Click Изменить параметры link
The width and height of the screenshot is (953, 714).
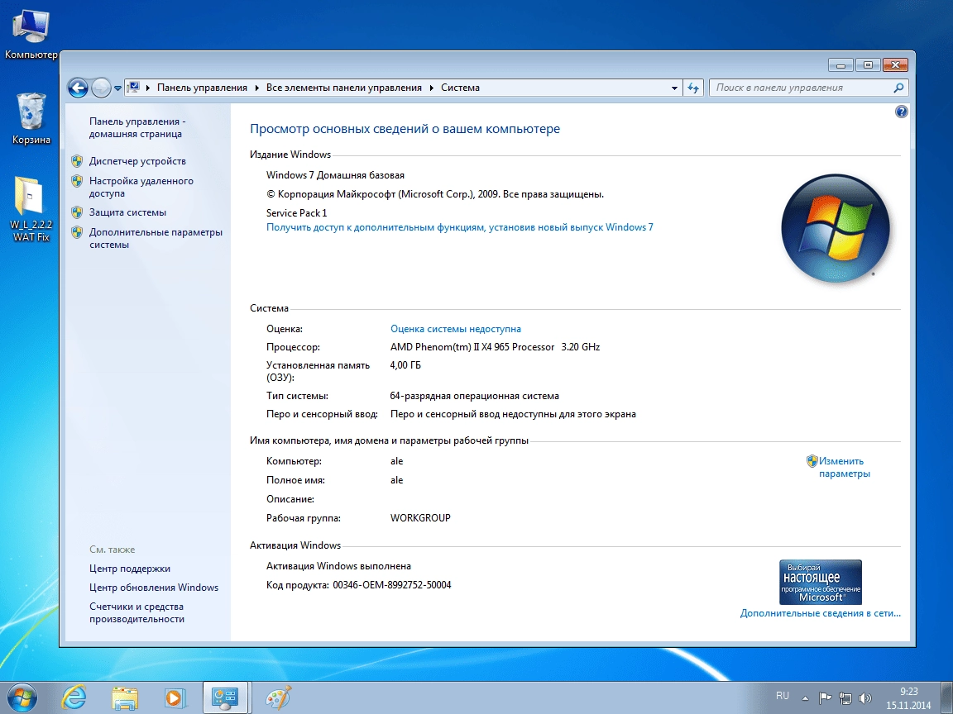[x=844, y=467]
